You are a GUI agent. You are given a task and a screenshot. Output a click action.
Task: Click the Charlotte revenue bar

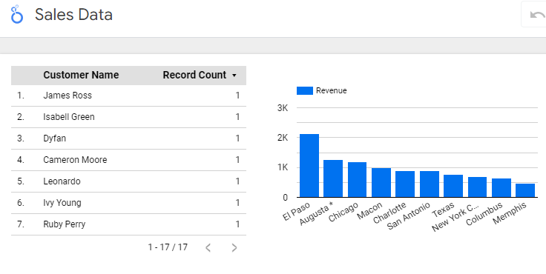click(405, 184)
